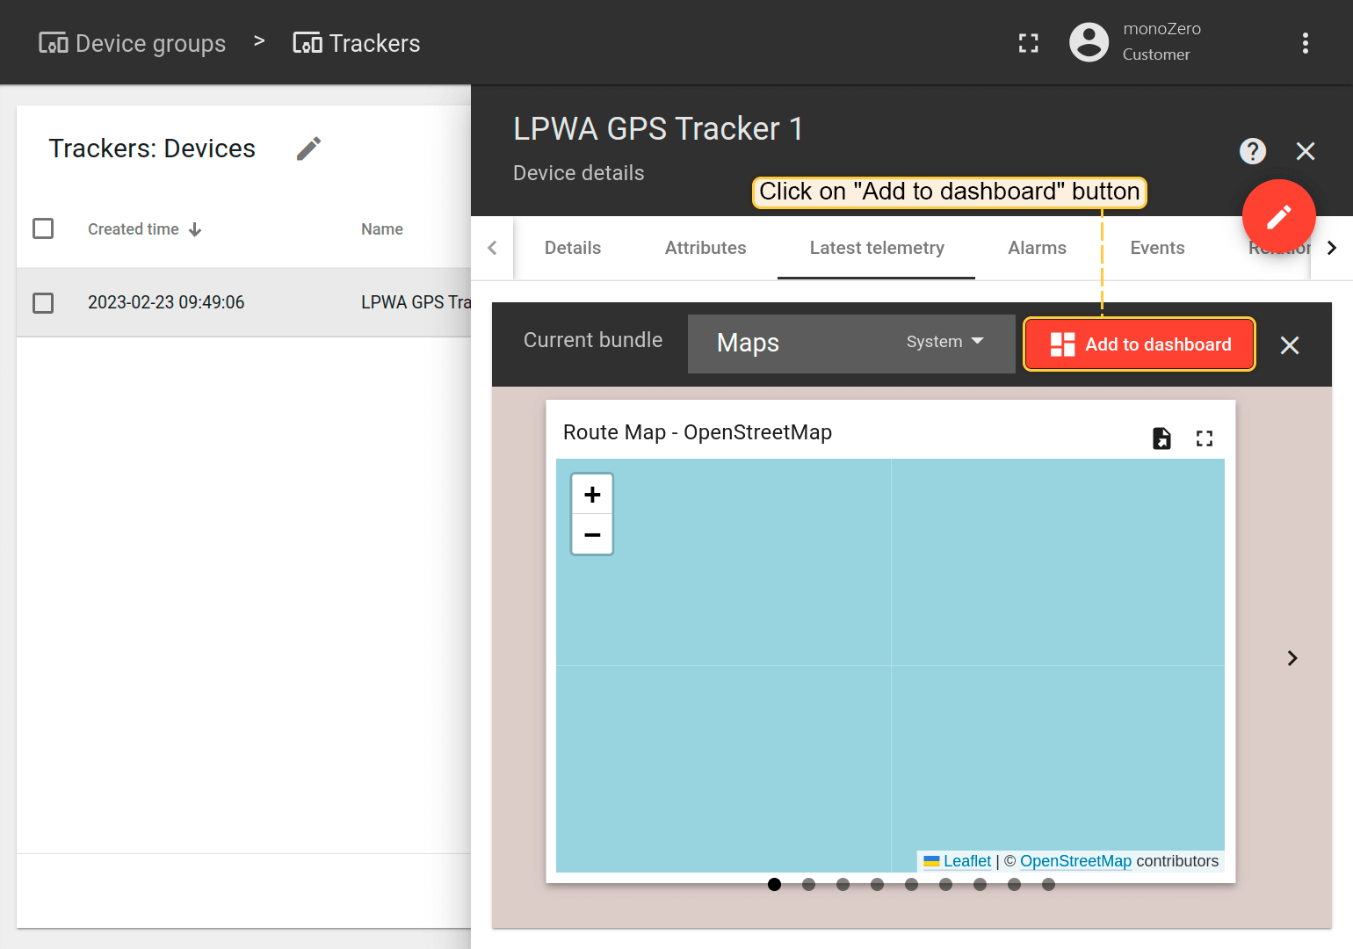Open the Leaflet attribution link
This screenshot has height=949, width=1353.
[x=966, y=861]
